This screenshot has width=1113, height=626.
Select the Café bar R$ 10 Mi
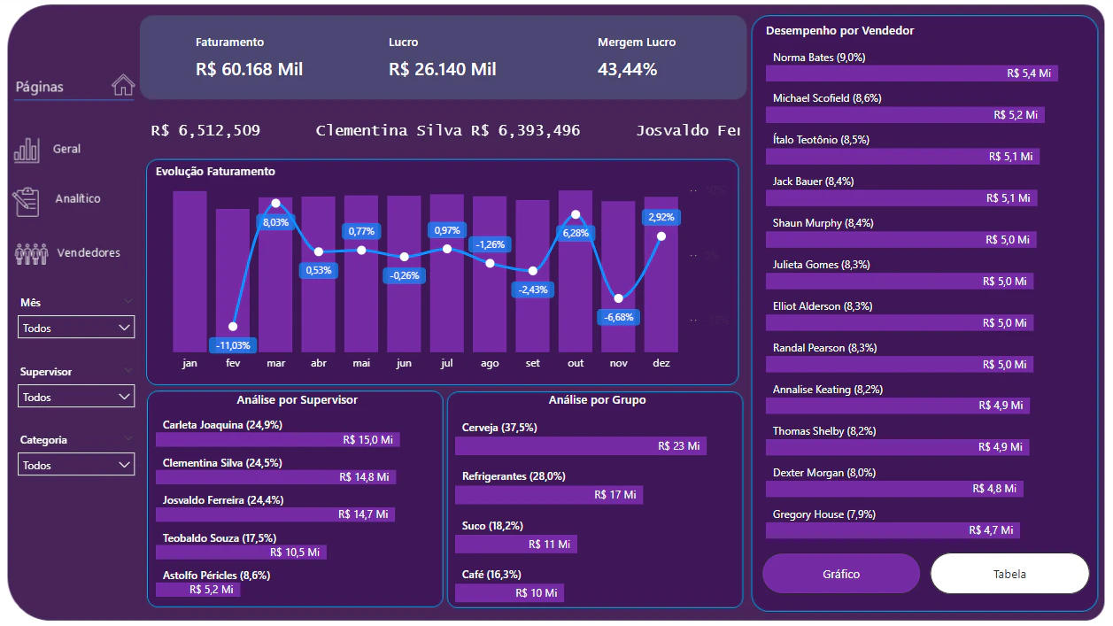pyautogui.click(x=510, y=592)
